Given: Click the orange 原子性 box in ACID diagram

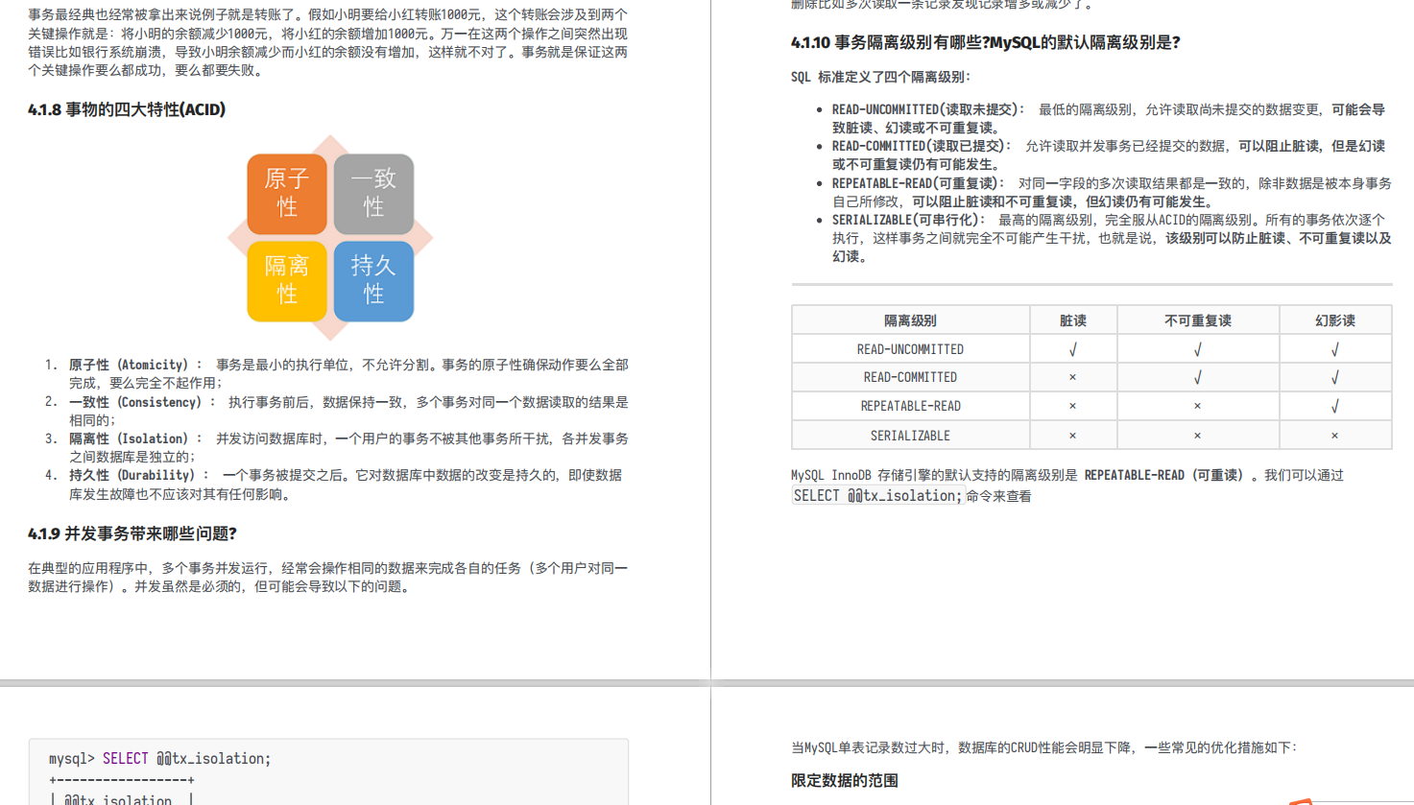Looking at the screenshot, I should coord(287,194).
